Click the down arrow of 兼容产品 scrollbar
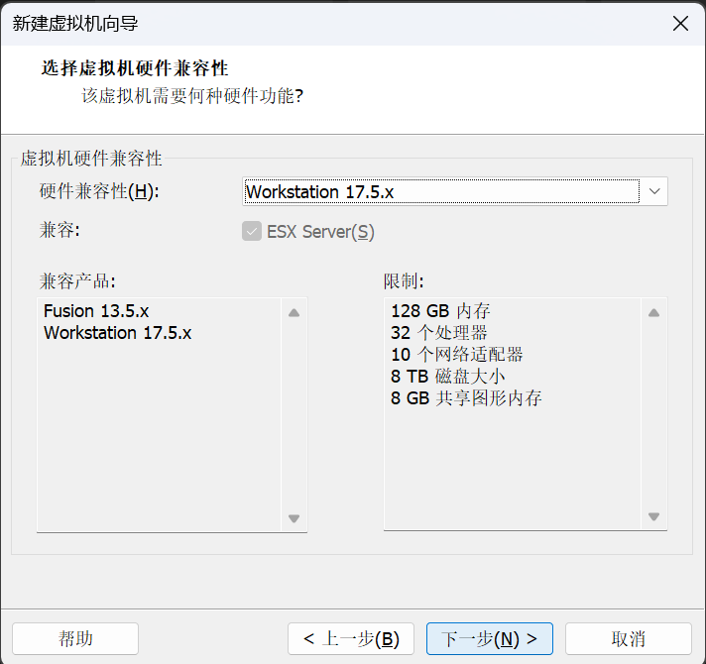 point(294,518)
